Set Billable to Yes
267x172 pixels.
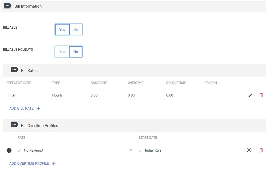[x=62, y=29]
